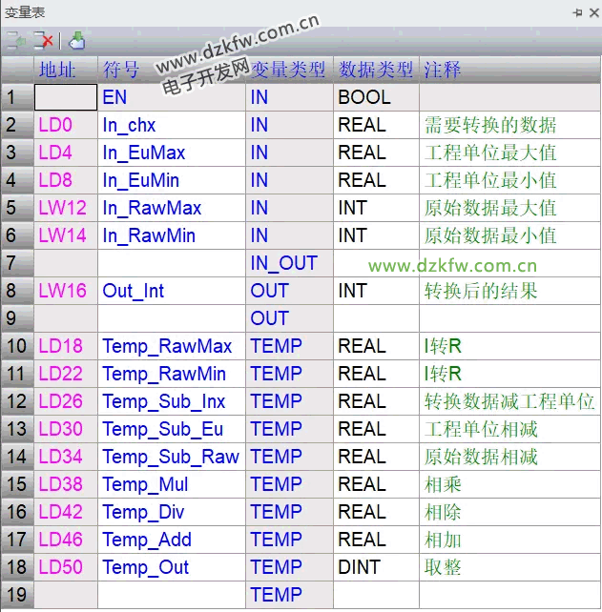
Task: Click the create POU lead-in icon
Action: [77, 41]
